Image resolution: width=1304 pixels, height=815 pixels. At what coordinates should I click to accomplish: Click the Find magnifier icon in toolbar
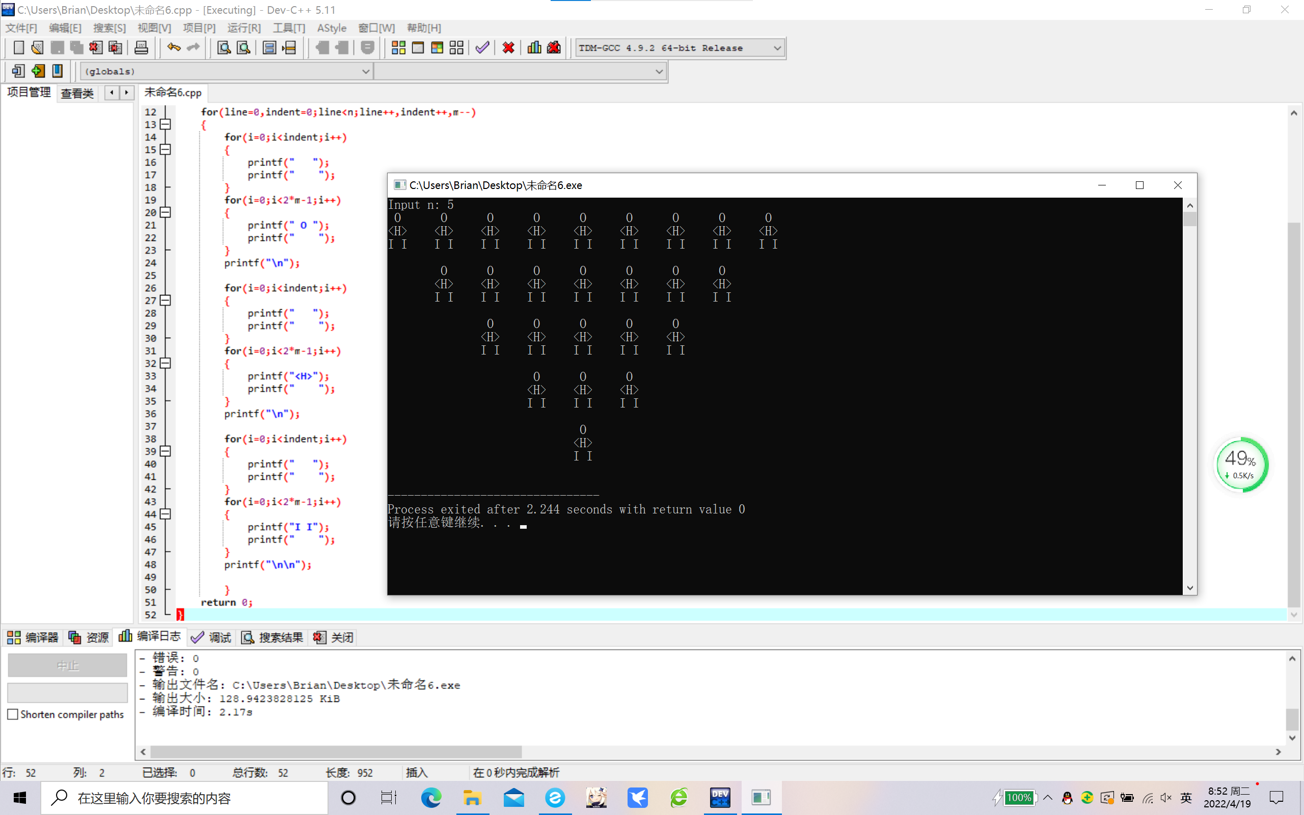[224, 48]
